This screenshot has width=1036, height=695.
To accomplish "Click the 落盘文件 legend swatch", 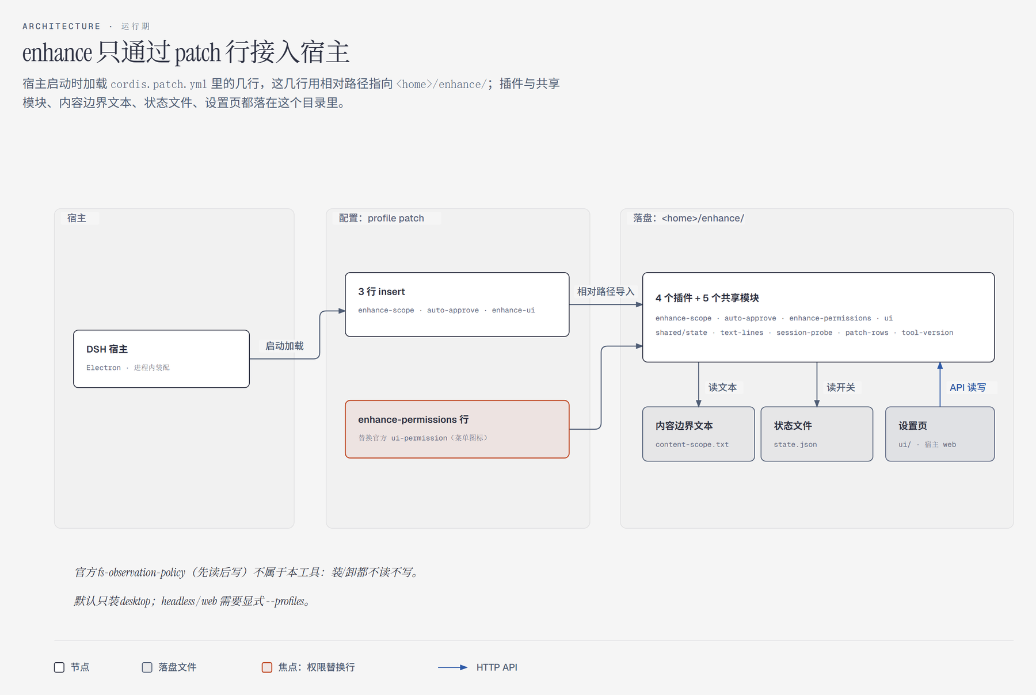I will tap(147, 667).
